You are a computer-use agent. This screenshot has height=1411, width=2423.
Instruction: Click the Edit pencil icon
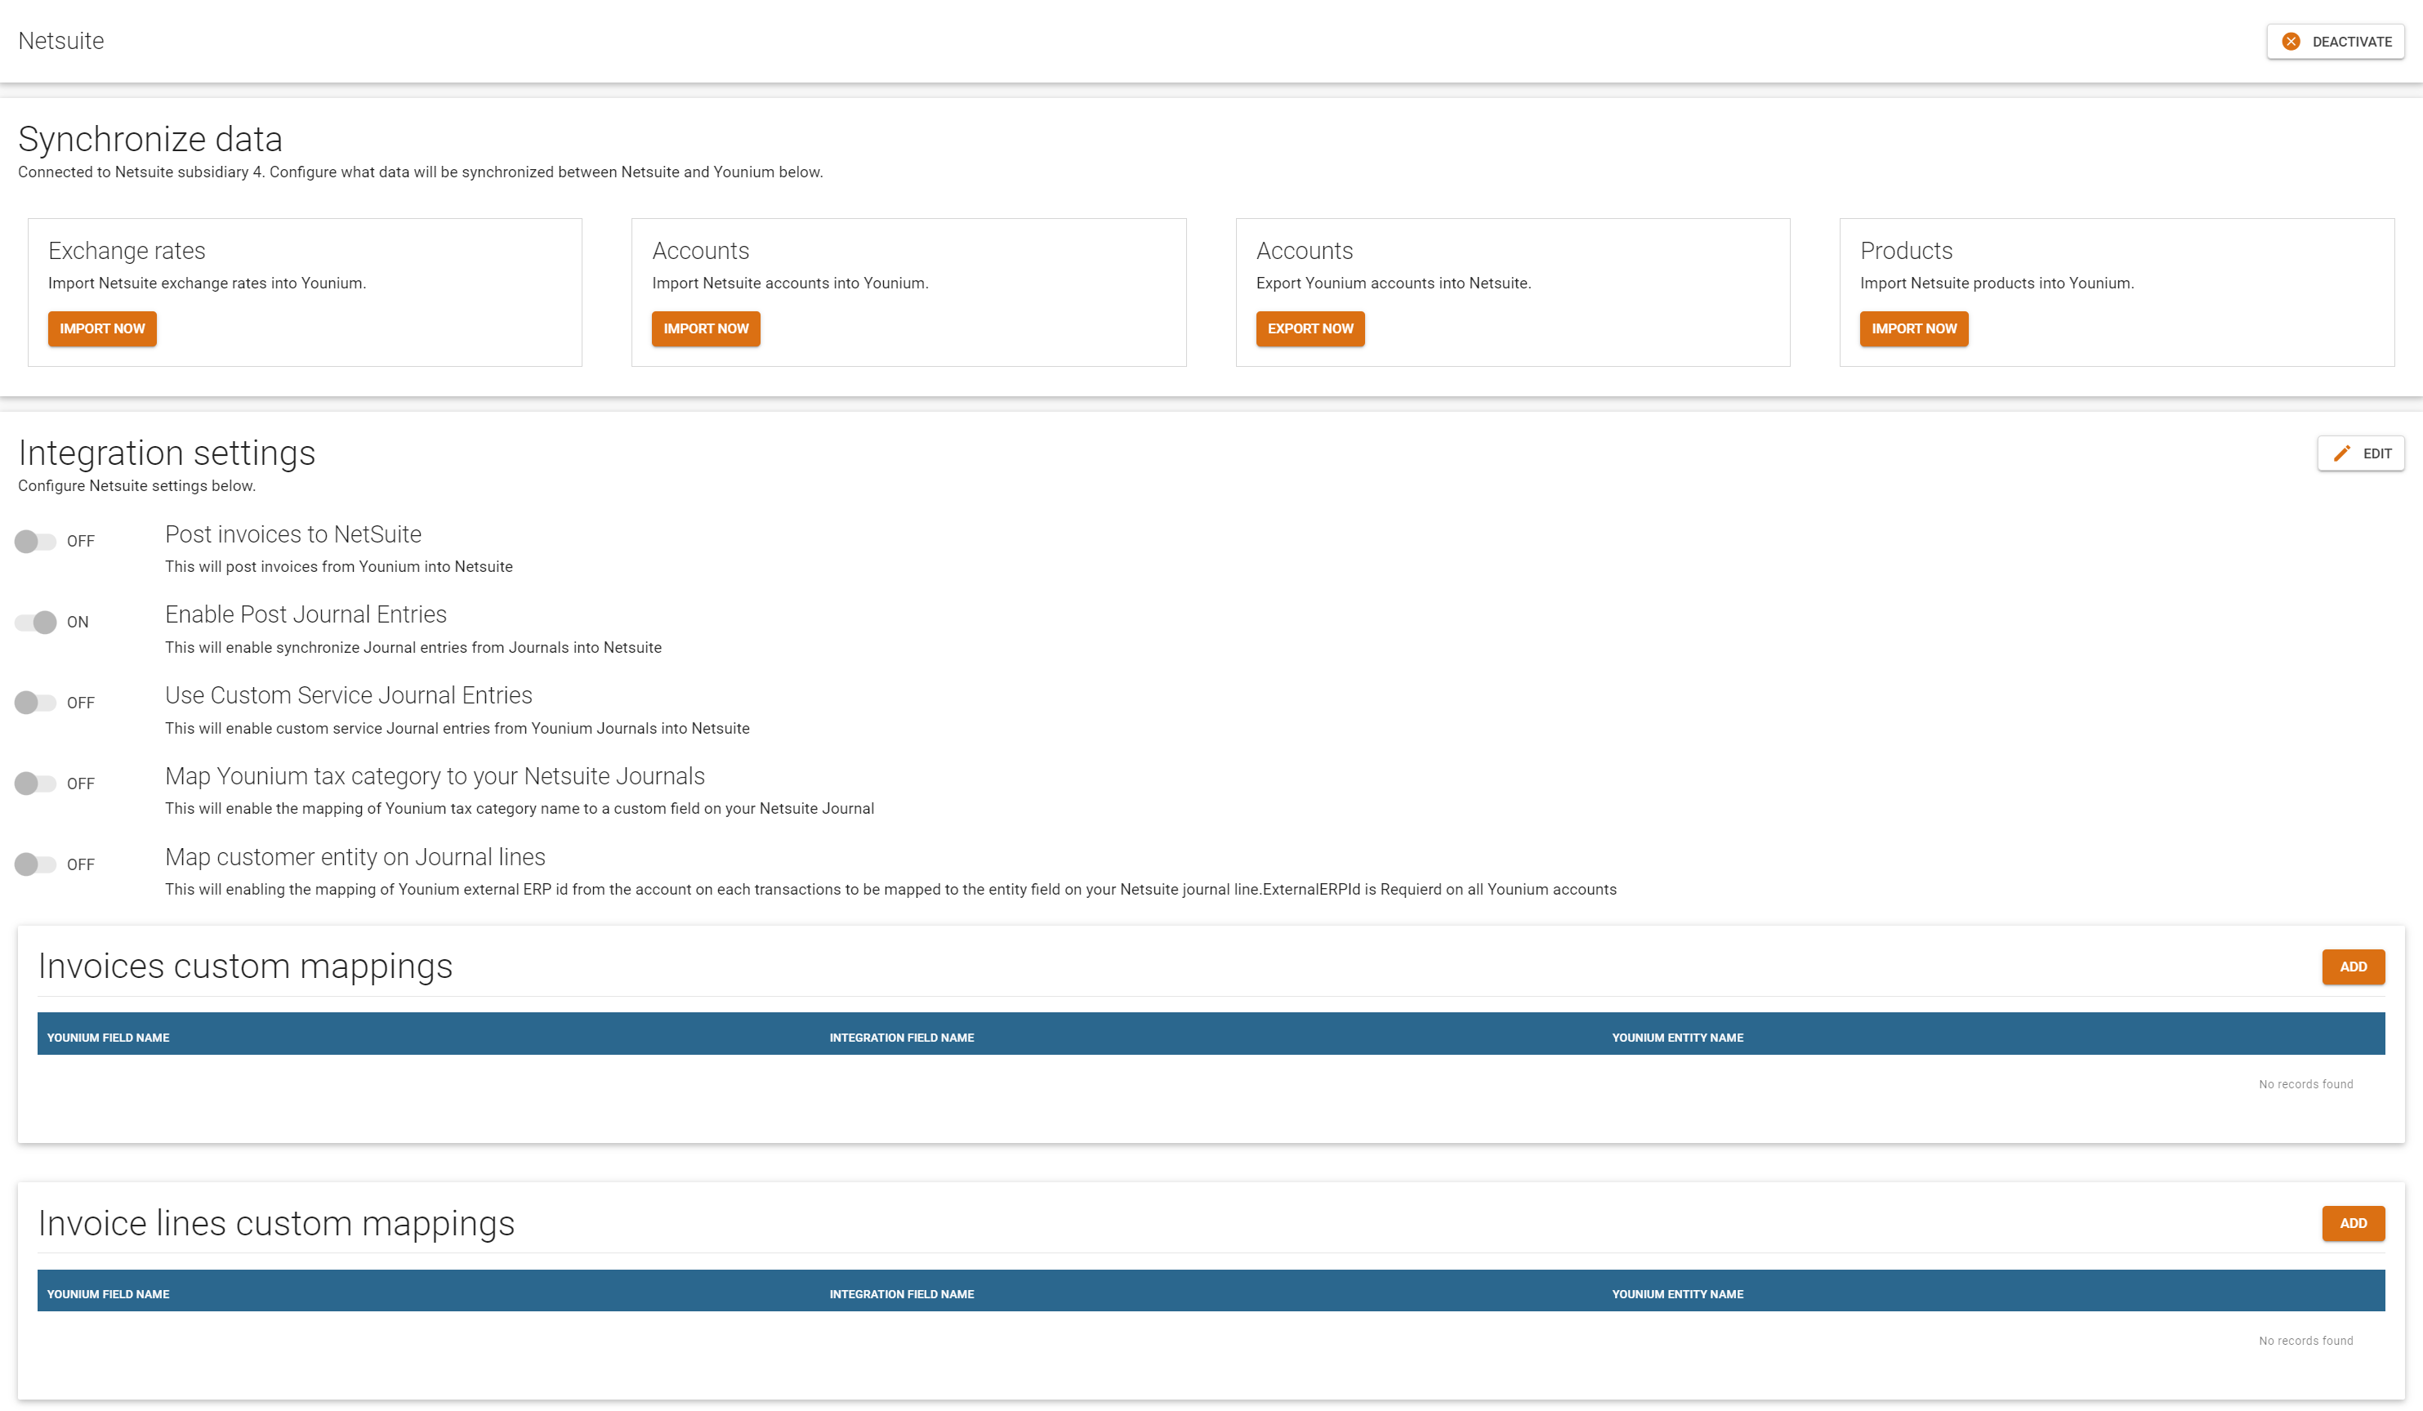(2342, 453)
